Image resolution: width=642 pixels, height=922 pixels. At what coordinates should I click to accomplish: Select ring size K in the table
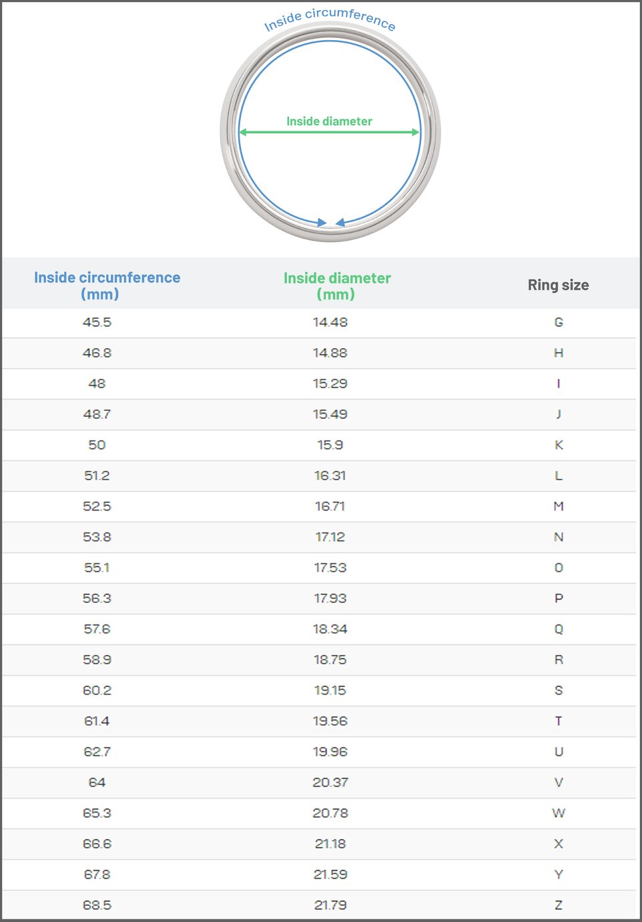click(559, 445)
